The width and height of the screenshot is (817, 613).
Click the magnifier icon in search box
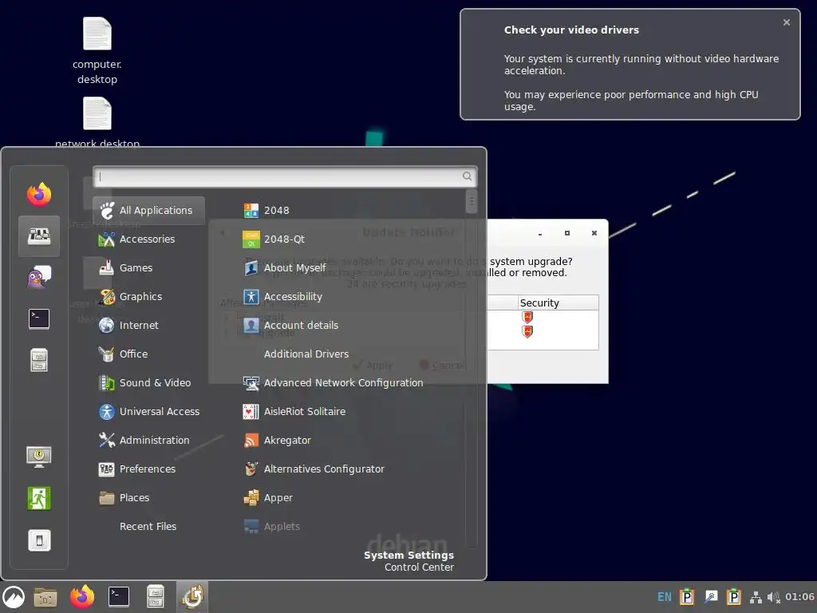point(468,176)
